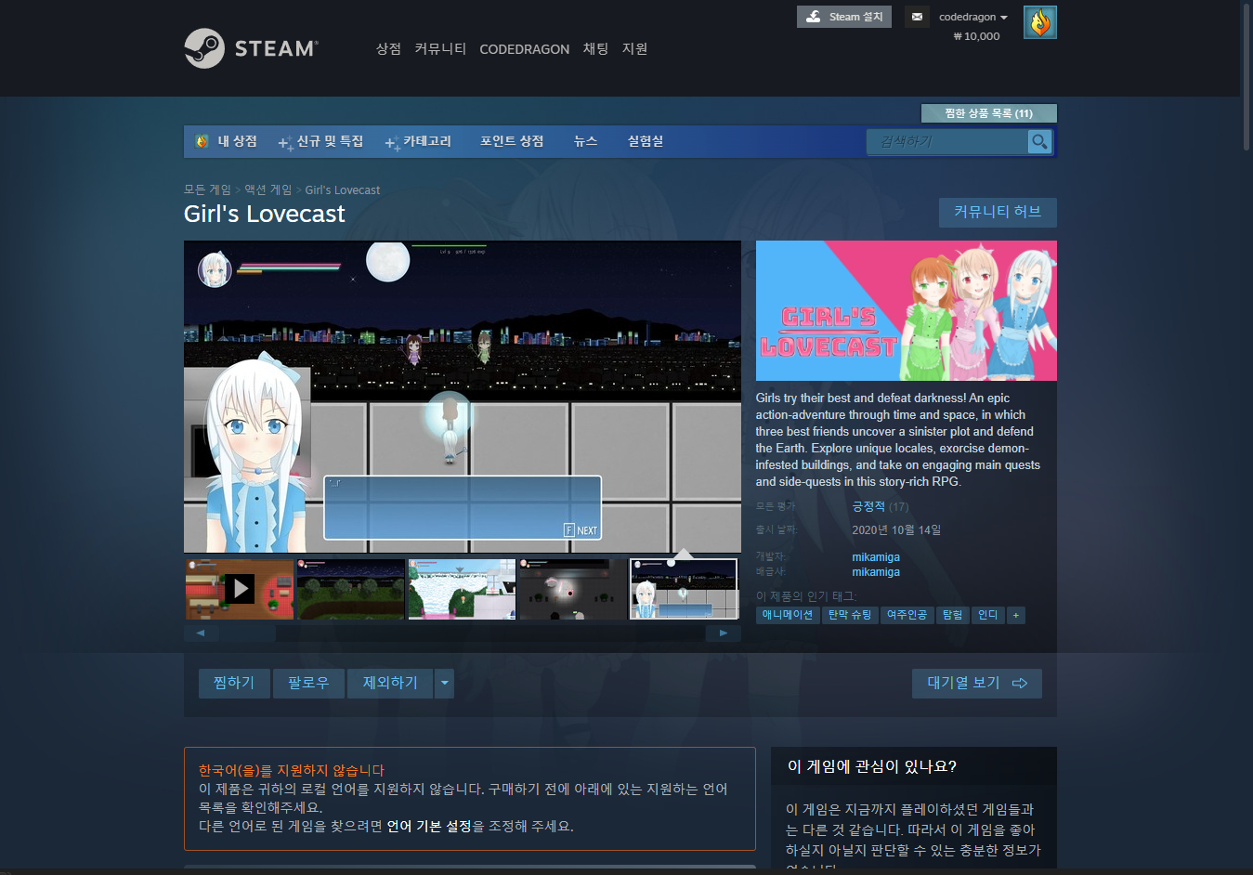Open the 커뮤니티 허브 button
This screenshot has height=875, width=1253.
(998, 212)
